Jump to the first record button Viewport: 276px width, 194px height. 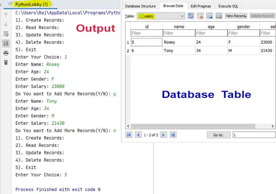129,135
